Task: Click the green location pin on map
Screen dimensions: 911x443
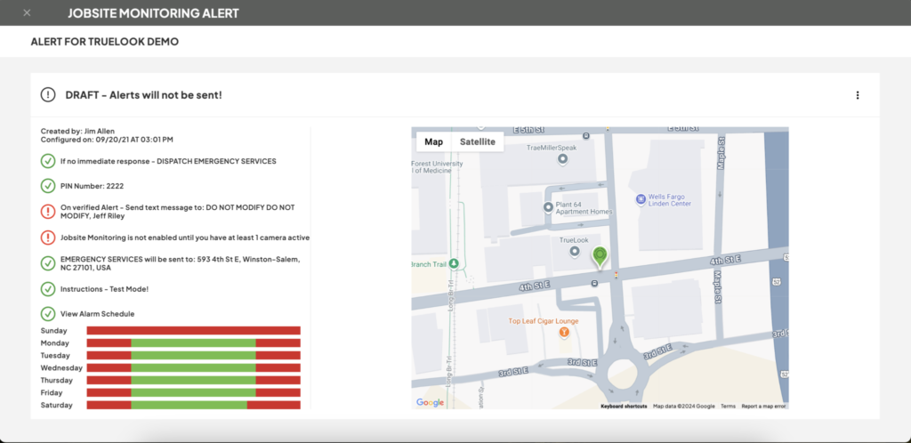Action: [601, 256]
